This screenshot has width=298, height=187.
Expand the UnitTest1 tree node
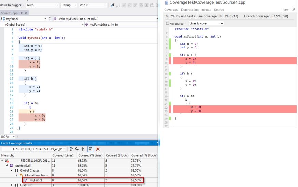tap(12, 185)
